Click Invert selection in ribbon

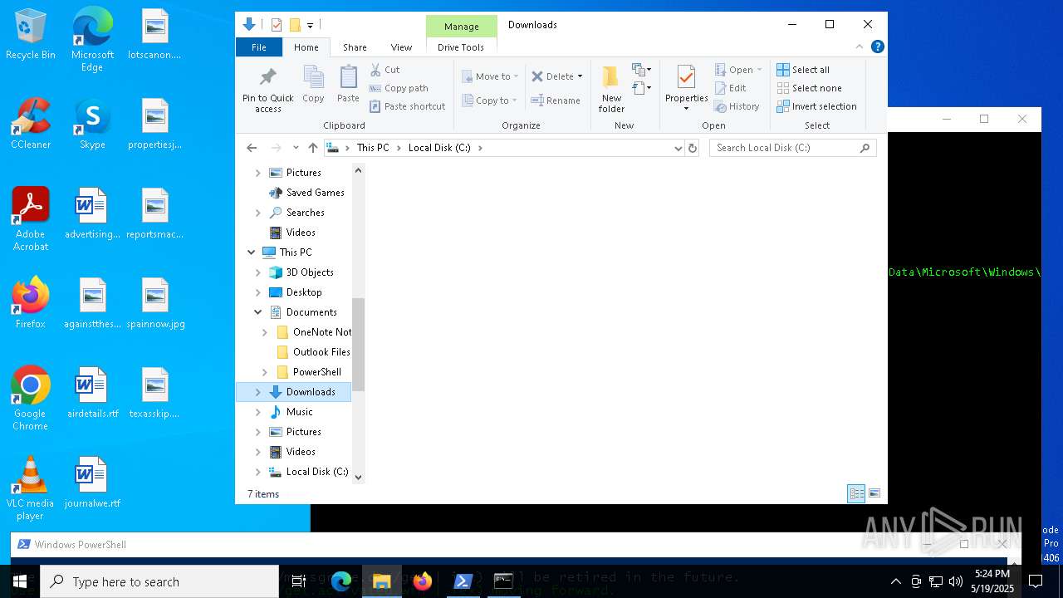coord(816,106)
